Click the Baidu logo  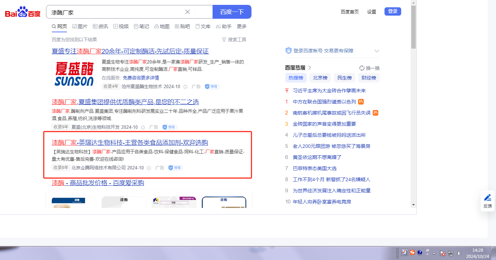pos(23,12)
